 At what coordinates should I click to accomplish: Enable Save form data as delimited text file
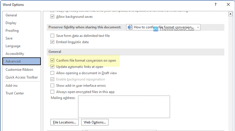[x=52, y=36]
